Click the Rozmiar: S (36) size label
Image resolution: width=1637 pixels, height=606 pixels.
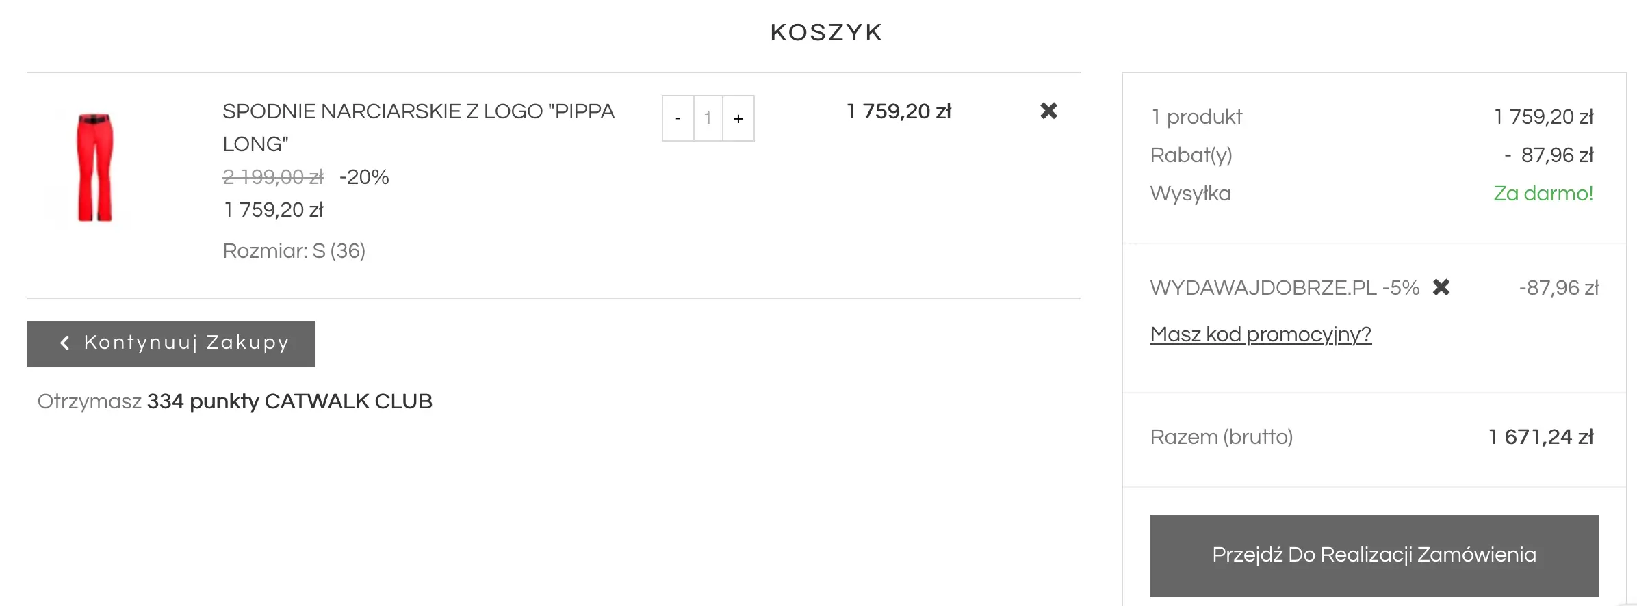tap(294, 251)
